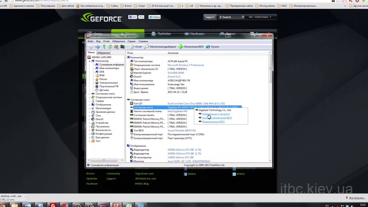This screenshot has width=368, height=207.
Task: Open the Отчёт menu in the menu bar
Action: [106, 41]
